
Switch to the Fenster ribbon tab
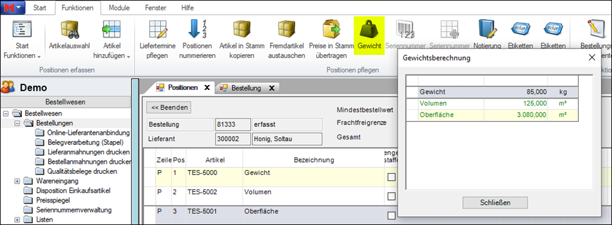155,7
